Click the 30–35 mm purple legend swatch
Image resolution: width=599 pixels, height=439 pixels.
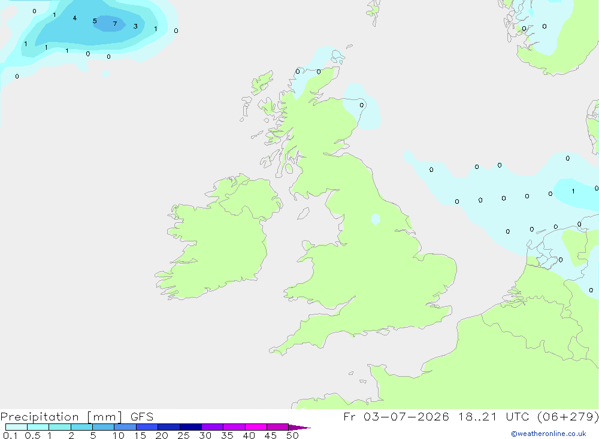pos(212,427)
